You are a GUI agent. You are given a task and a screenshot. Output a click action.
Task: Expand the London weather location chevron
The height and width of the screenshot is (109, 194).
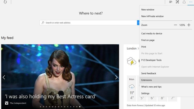[x=138, y=48]
